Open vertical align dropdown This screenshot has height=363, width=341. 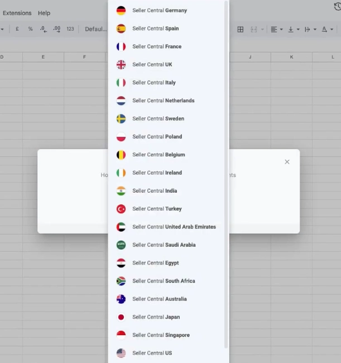[x=293, y=29]
